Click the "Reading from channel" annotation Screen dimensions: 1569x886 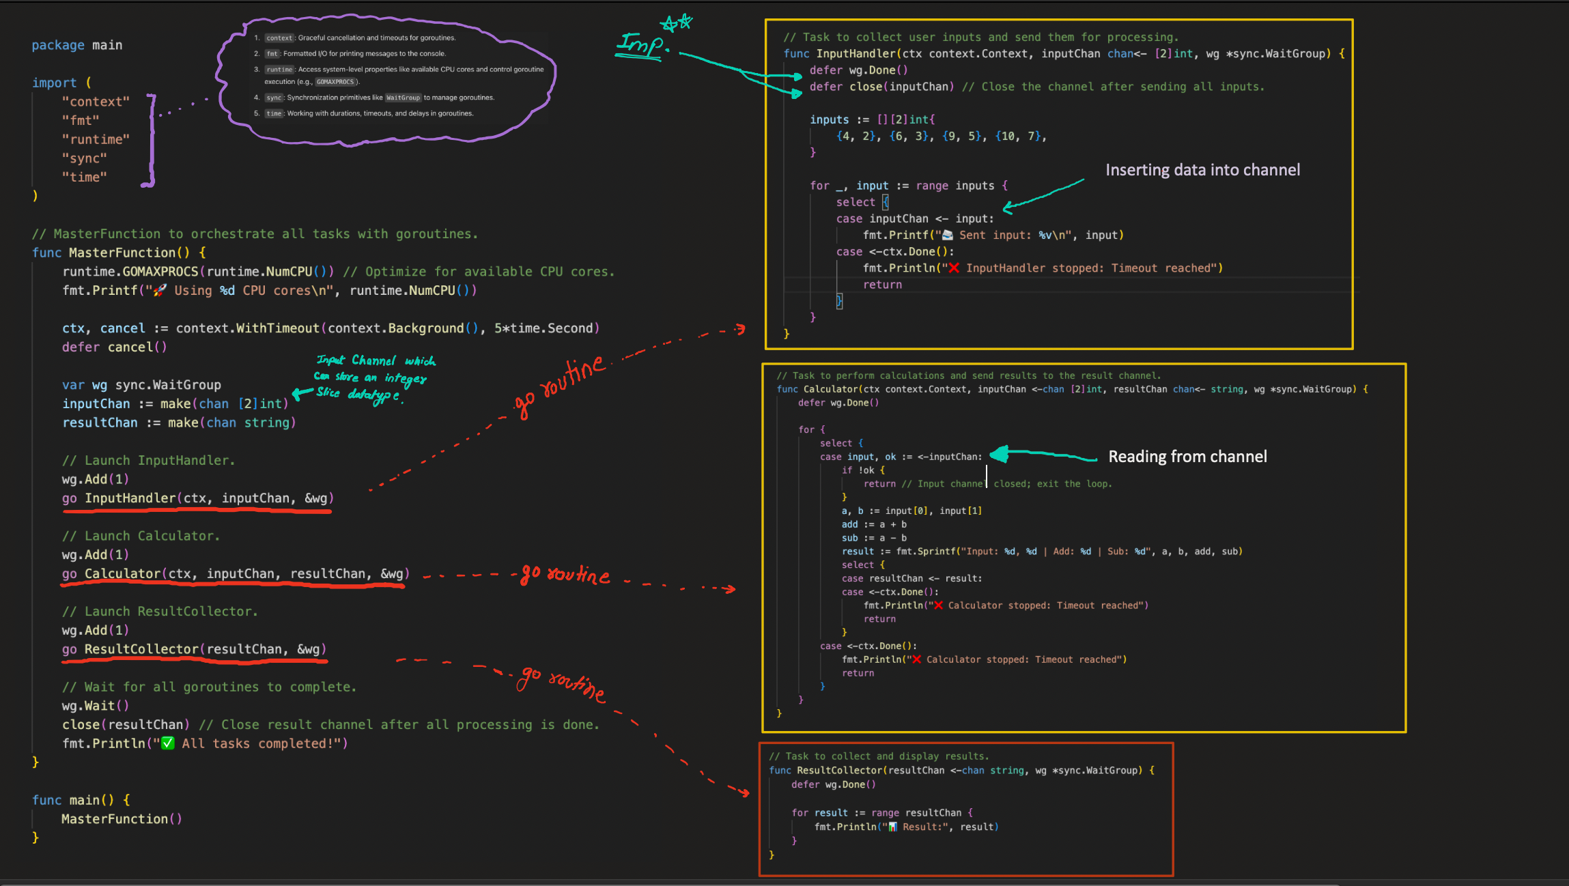[1187, 457]
